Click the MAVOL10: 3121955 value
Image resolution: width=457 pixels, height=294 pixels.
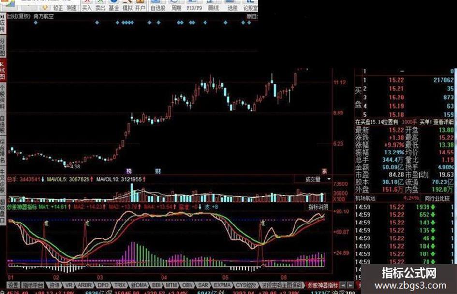[119, 179]
